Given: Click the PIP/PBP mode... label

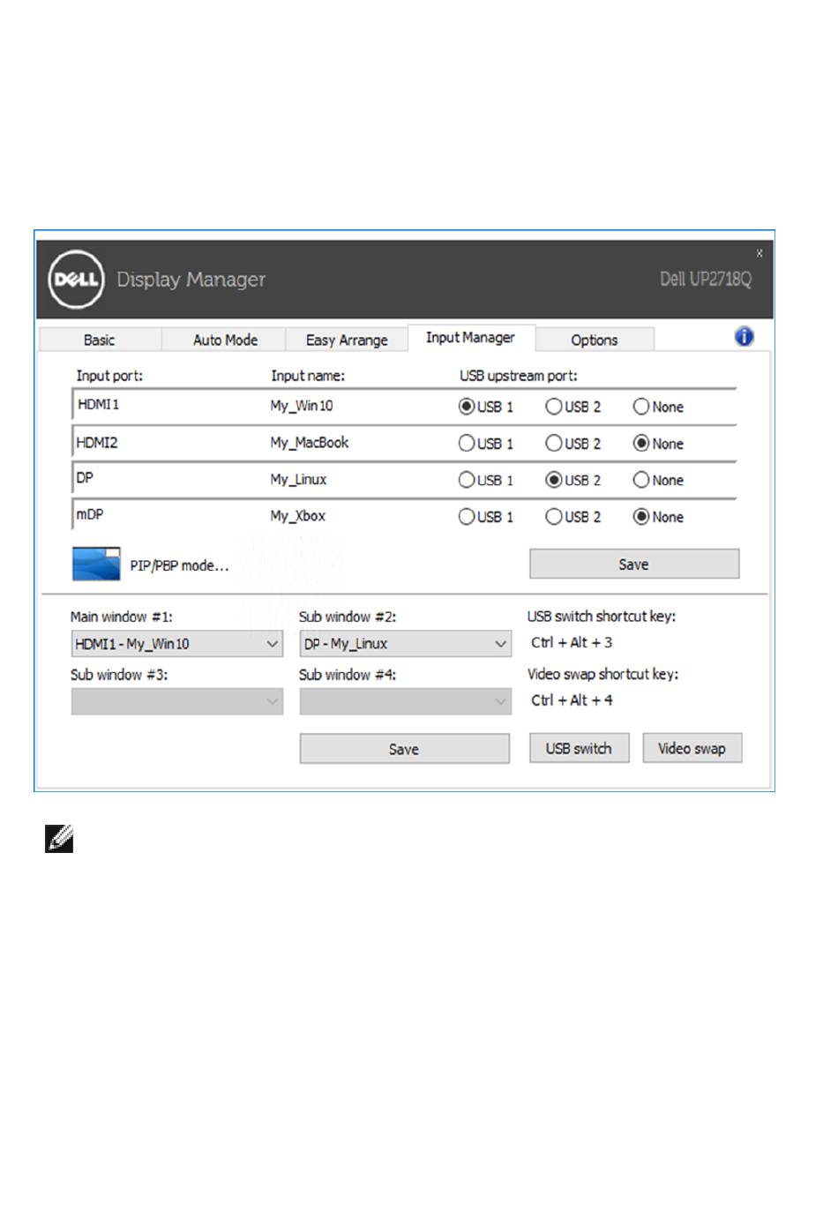Looking at the screenshot, I should (179, 565).
